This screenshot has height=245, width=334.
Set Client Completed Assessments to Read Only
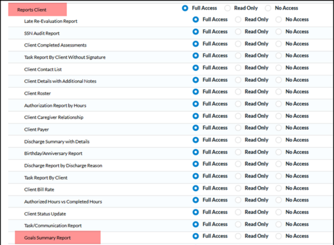tap(238, 44)
